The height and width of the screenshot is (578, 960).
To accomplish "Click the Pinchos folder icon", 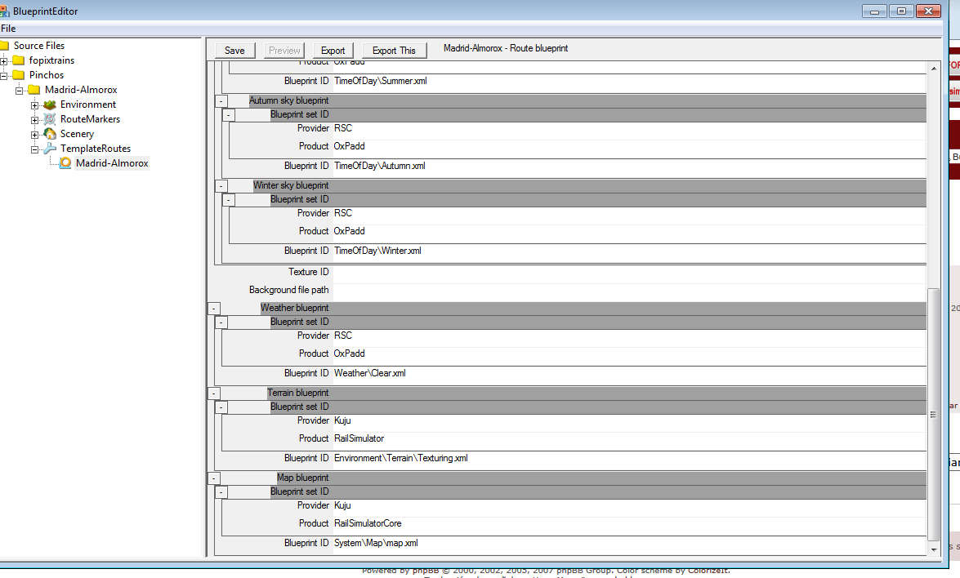I will point(19,75).
